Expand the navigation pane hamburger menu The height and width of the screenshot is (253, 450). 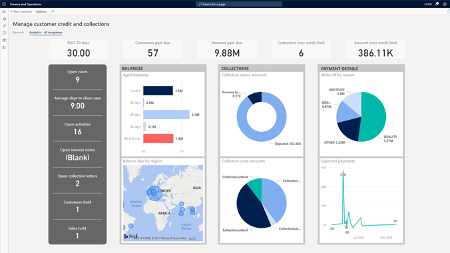pos(4,12)
